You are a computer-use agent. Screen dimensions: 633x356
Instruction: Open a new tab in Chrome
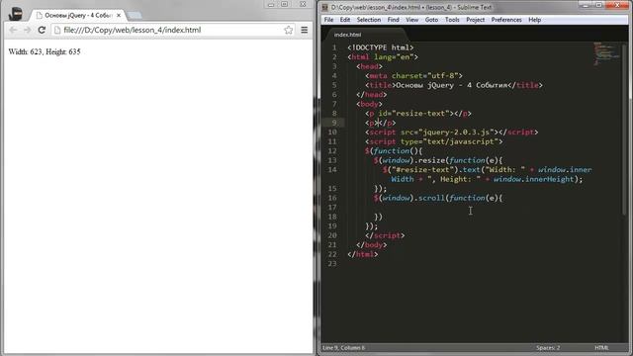coord(135,16)
